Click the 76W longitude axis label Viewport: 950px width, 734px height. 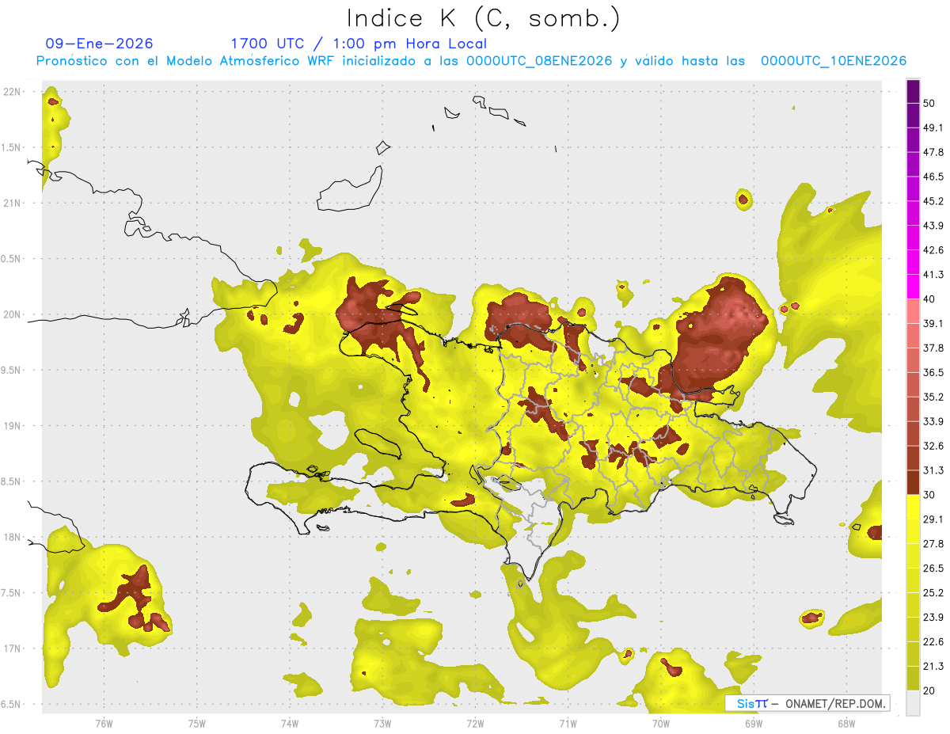pyautogui.click(x=104, y=724)
